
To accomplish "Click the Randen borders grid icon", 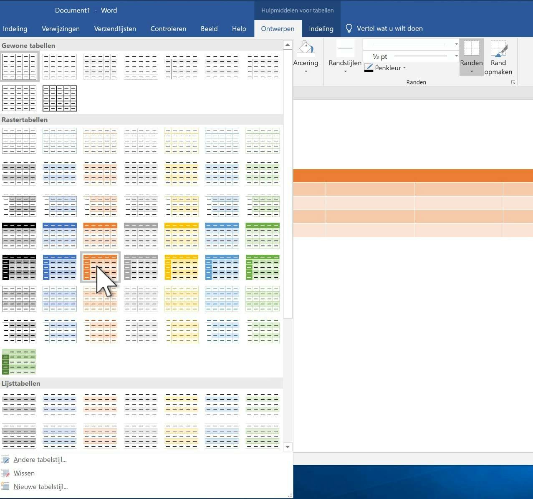I will tap(471, 48).
